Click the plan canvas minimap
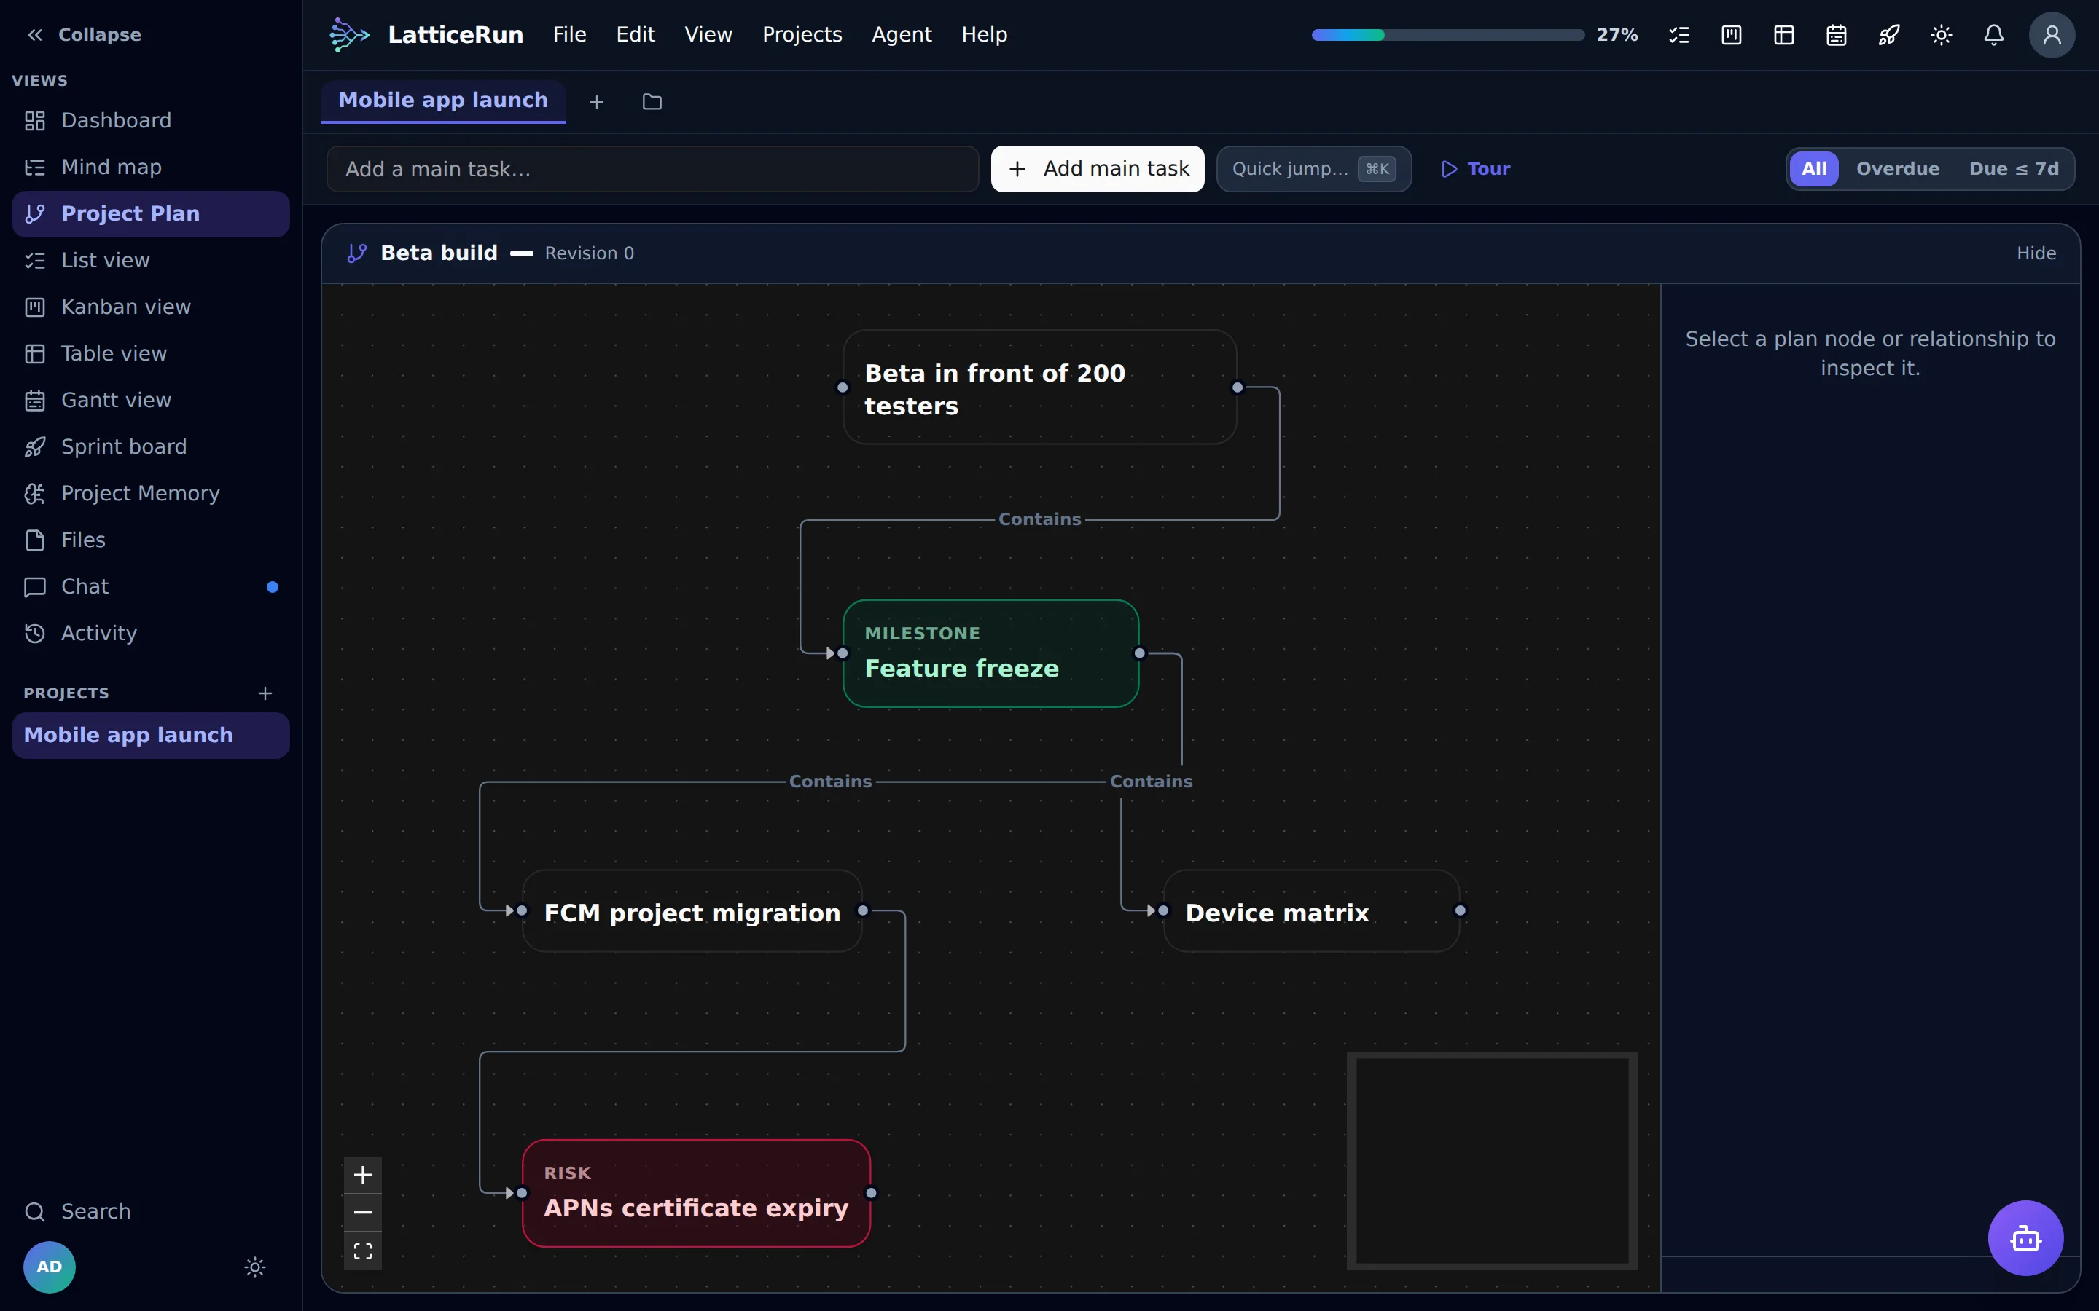 click(x=1492, y=1160)
